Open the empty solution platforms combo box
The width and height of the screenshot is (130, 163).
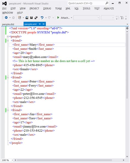click(x=108, y=18)
